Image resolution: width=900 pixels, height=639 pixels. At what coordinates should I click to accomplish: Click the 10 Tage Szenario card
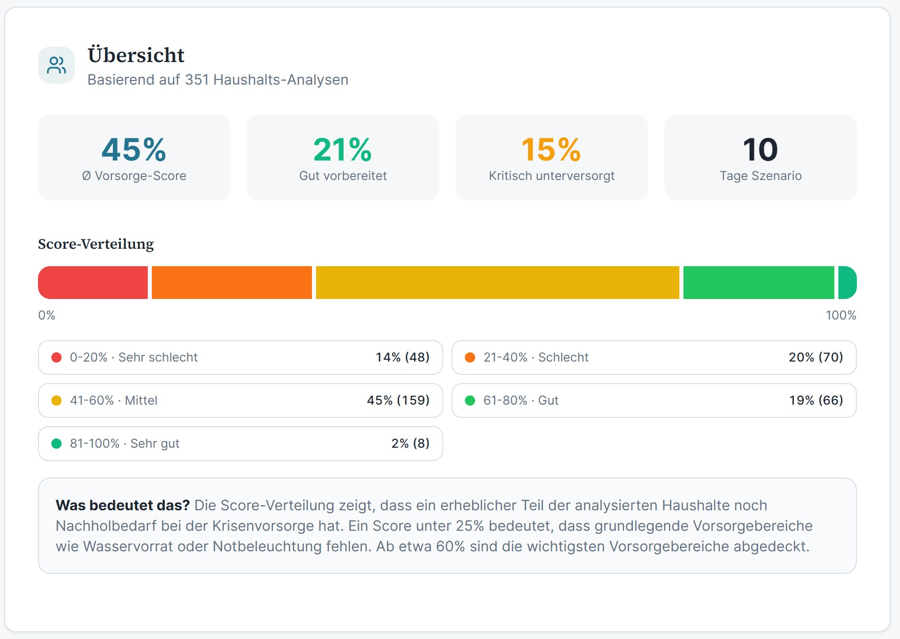[760, 157]
